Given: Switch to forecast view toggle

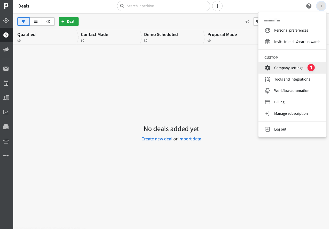Looking at the screenshot, I should (x=48, y=22).
